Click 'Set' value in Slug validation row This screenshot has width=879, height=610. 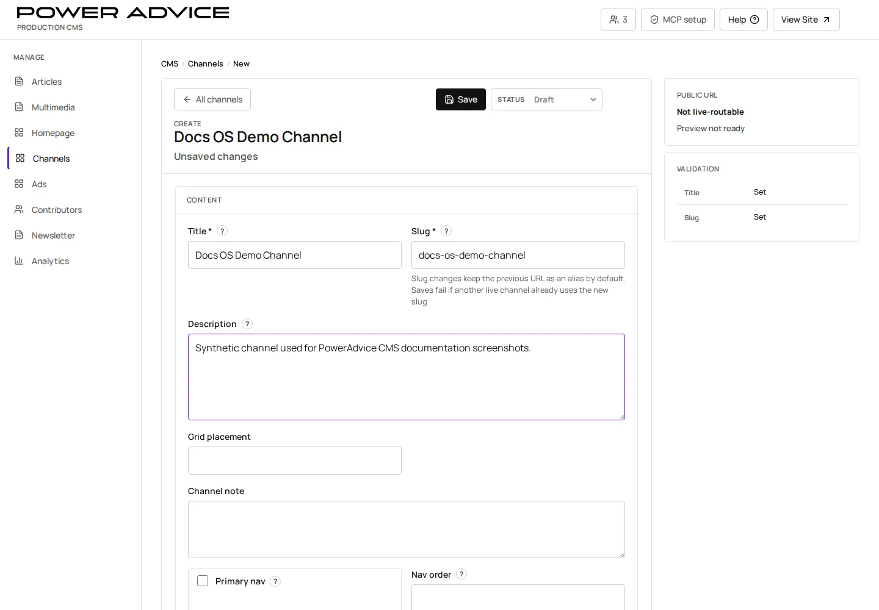coord(760,217)
